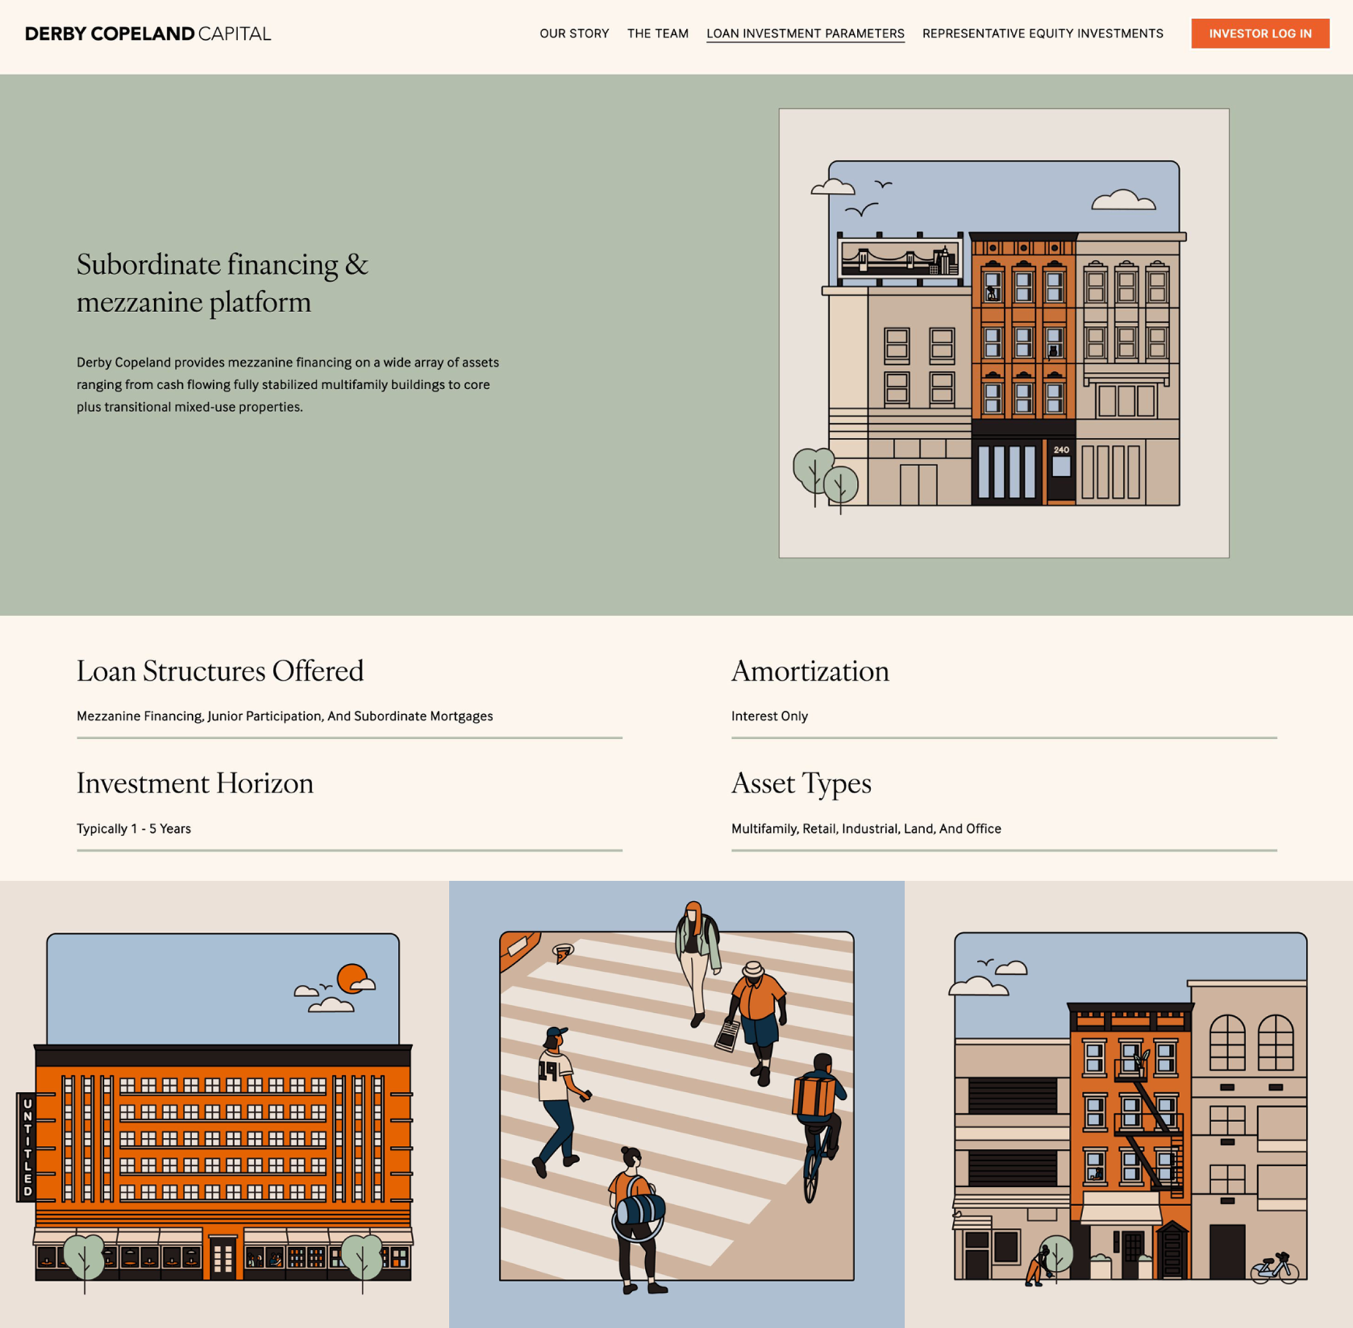
Task: Click the billboard with bridge artwork
Action: click(900, 259)
